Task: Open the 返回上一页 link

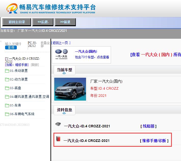Action: 61,43
